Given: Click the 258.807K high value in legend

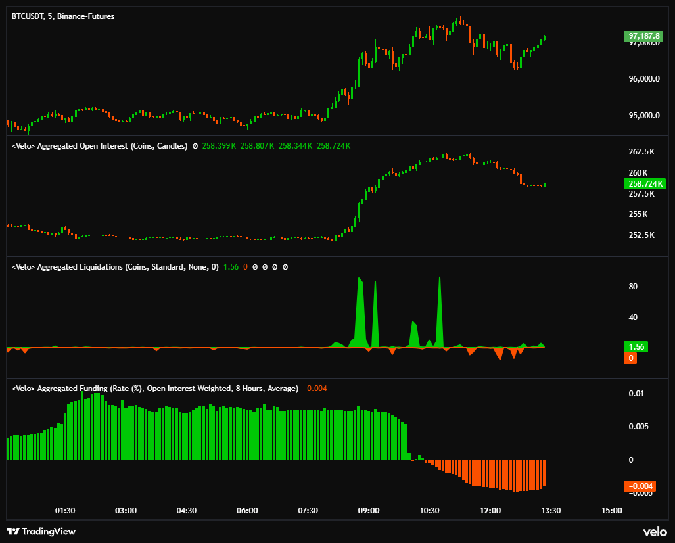Looking at the screenshot, I should pyautogui.click(x=257, y=146).
